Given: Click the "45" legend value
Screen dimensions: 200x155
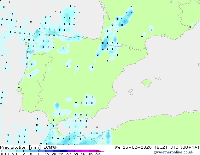Looking at the screenshot, I should [90, 154].
